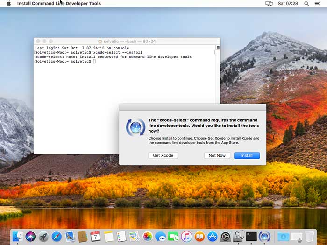Launch Siri from the Dock
327x245 pixels.
[30, 237]
